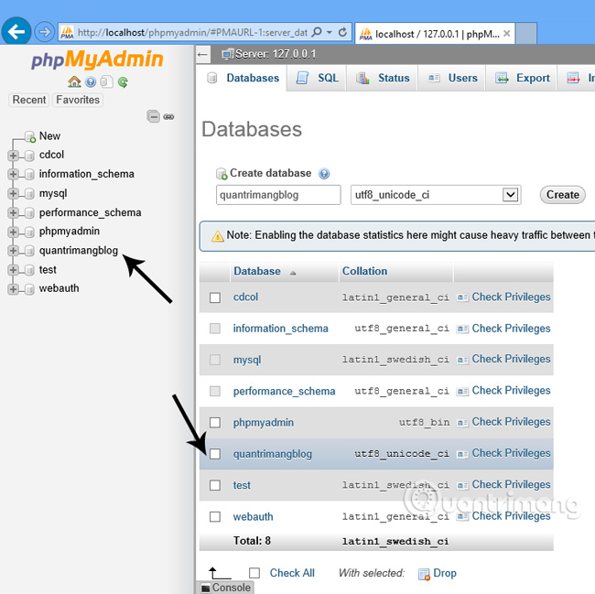Open the address bar dropdown arrow
Viewport: 595px width, 594px height.
(330, 32)
